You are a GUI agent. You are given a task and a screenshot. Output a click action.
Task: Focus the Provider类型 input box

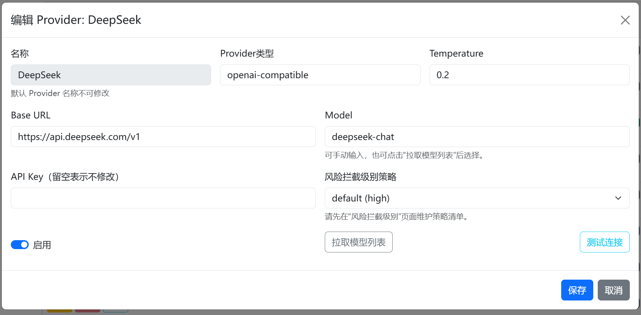pyautogui.click(x=320, y=75)
